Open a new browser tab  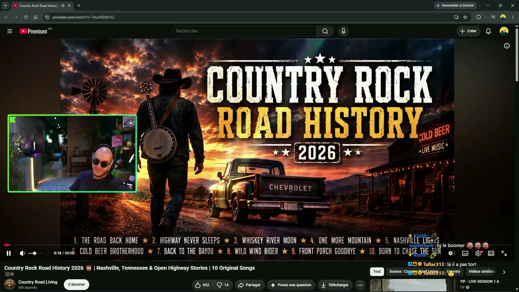click(x=79, y=6)
